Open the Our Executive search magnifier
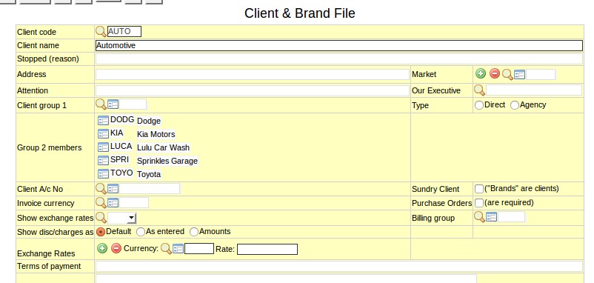Screen dimensions: 594x283 [x=480, y=90]
